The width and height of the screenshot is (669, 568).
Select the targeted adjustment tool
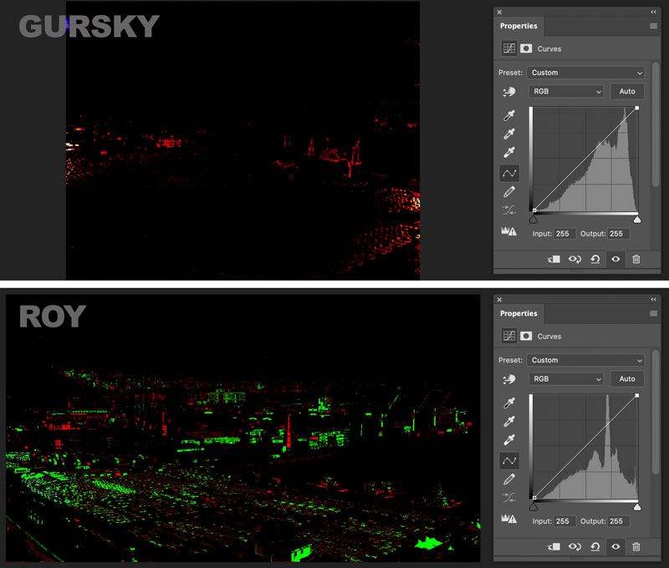coord(508,90)
